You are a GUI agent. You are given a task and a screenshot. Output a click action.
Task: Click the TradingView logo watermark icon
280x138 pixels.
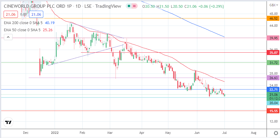[8, 123]
